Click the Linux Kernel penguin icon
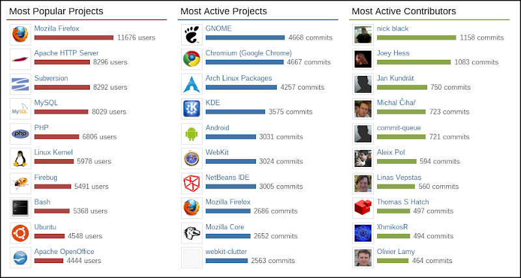This screenshot has height=278, width=521. [21, 158]
